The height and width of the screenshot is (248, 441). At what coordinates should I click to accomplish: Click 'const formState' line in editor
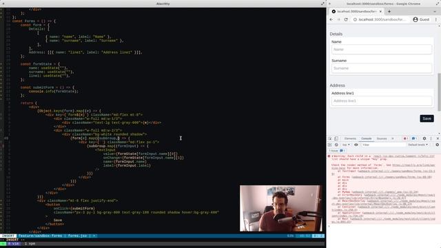pos(40,64)
